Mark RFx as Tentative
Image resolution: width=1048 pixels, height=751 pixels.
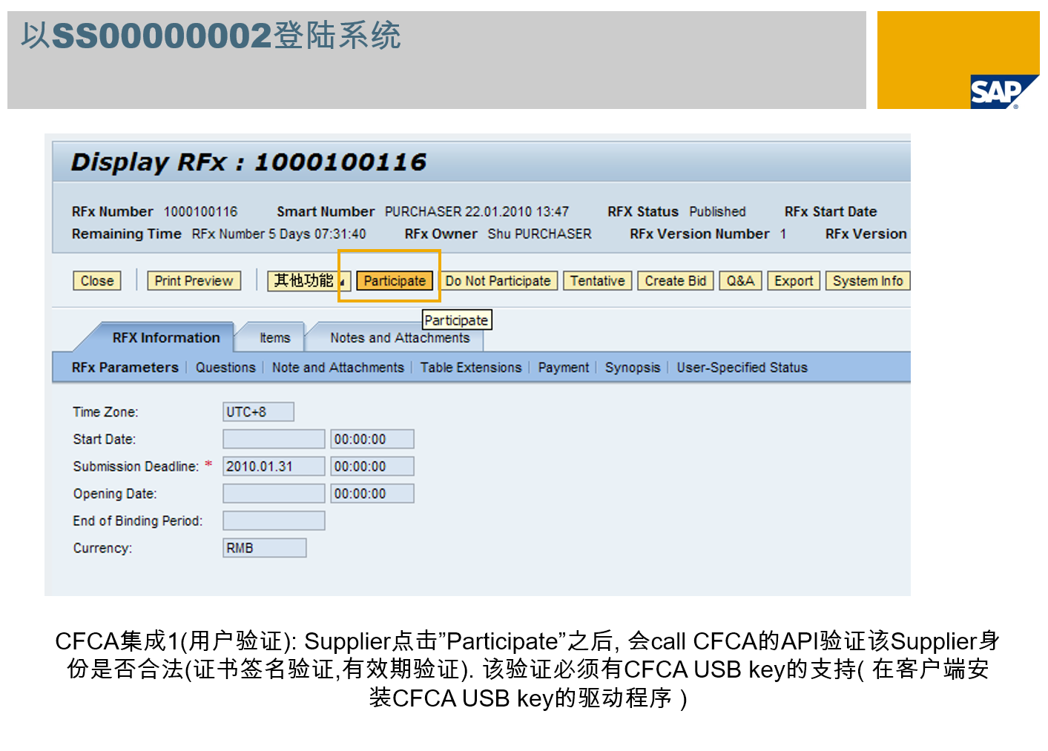click(x=598, y=281)
